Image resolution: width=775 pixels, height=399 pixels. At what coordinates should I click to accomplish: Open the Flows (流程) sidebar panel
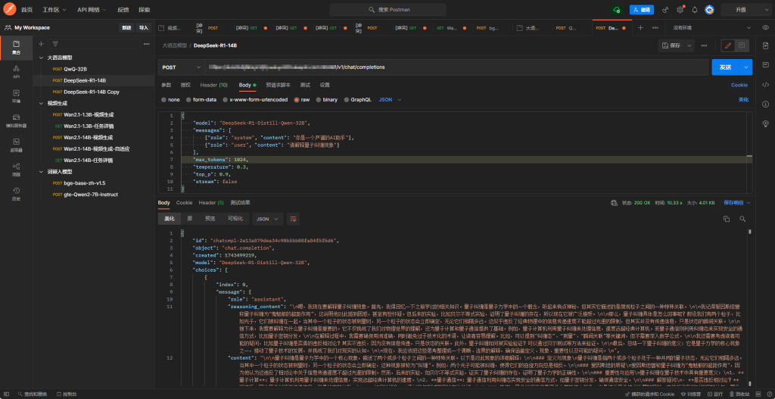click(x=17, y=170)
